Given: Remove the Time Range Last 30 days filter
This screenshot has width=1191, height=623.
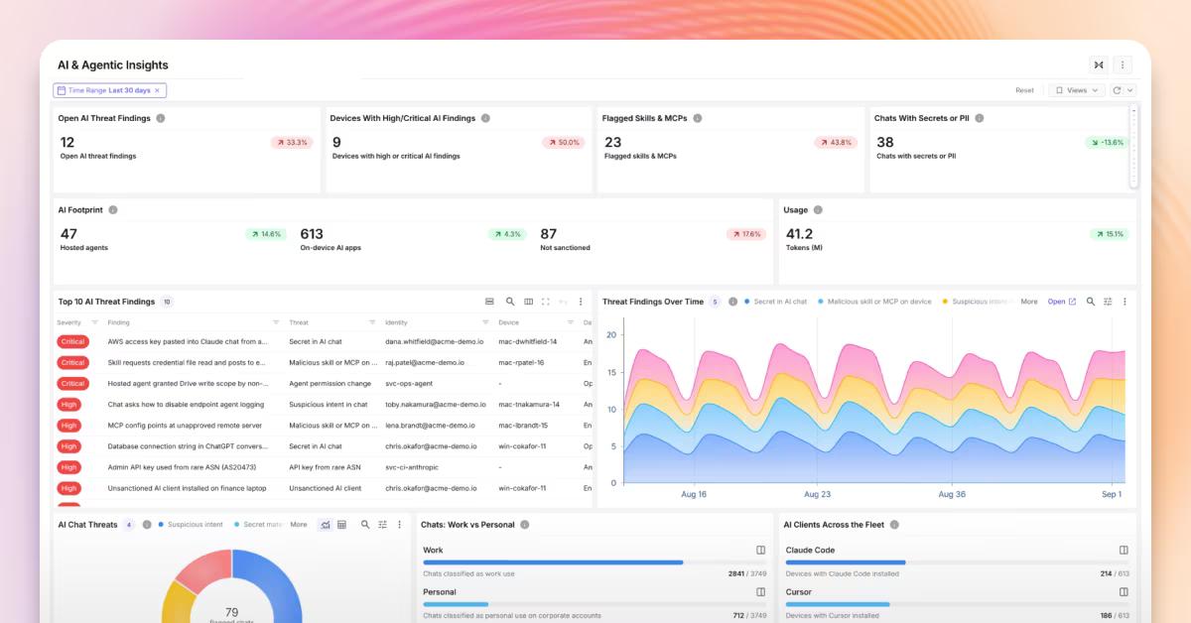Looking at the screenshot, I should tap(157, 90).
